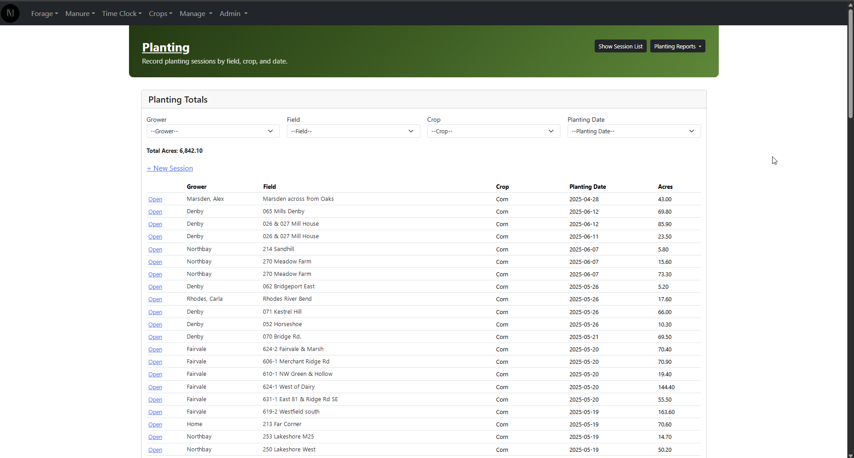Open the 624-2 Fairvale & Marsh session
This screenshot has width=854, height=458.
pos(155,349)
